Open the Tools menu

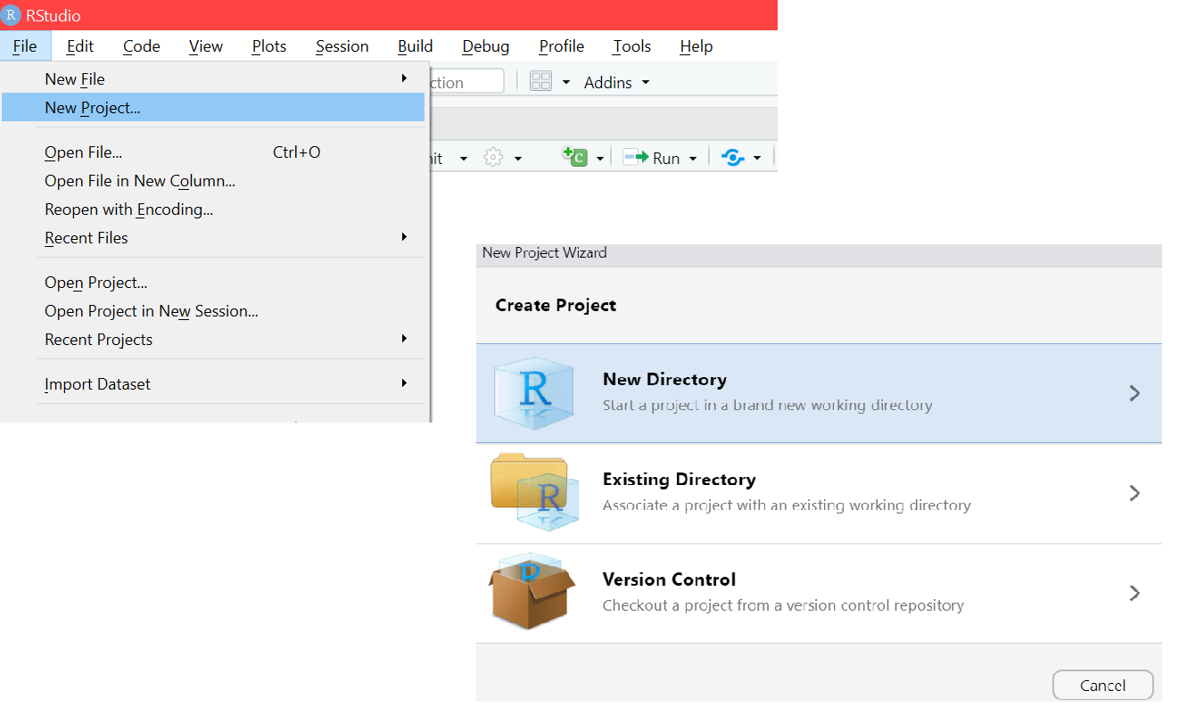632,46
